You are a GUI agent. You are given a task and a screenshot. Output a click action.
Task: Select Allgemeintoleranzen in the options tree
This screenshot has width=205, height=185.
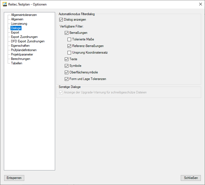pos(24,15)
